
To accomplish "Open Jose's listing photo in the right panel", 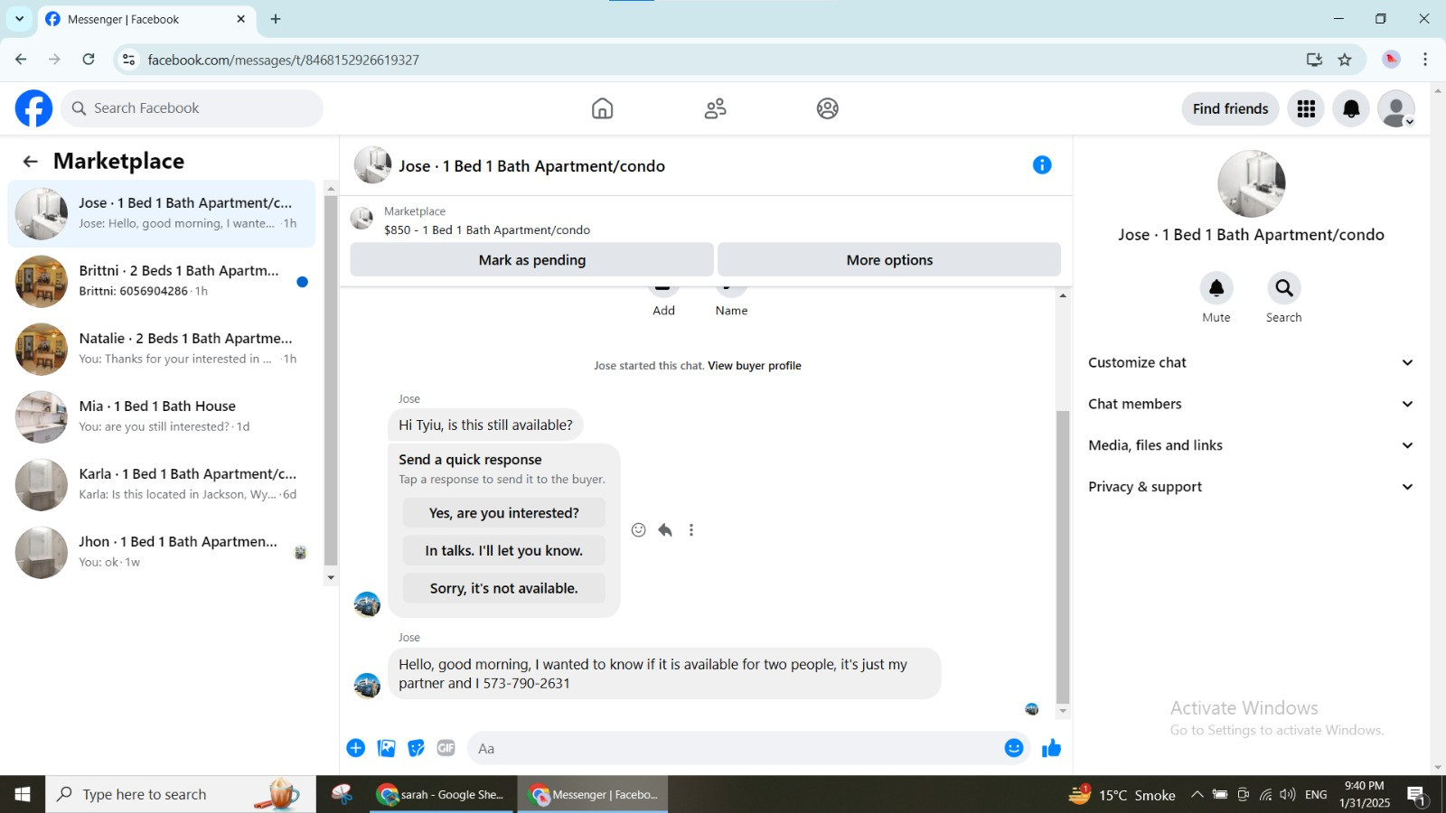I will [1251, 183].
